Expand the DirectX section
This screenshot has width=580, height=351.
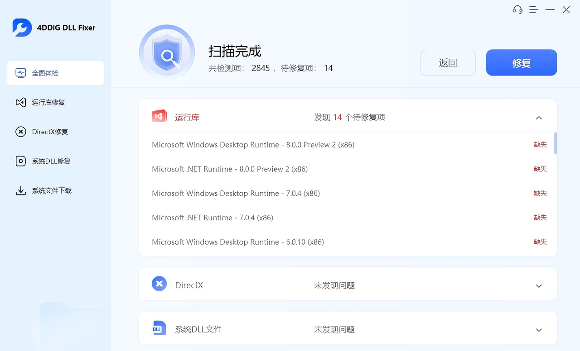539,285
